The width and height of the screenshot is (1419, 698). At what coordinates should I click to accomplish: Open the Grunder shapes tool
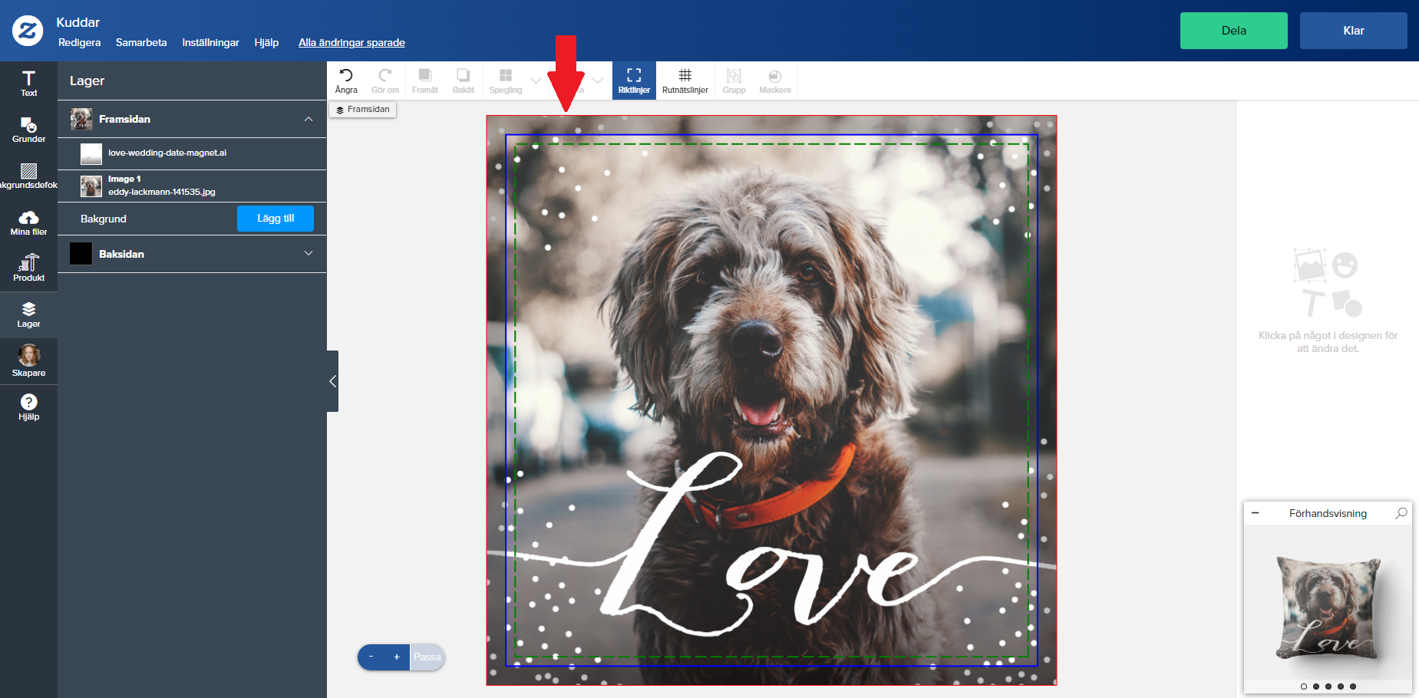coord(28,130)
